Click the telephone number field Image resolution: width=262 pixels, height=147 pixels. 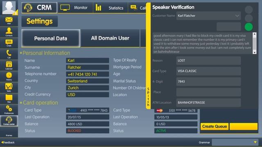(x=88, y=74)
